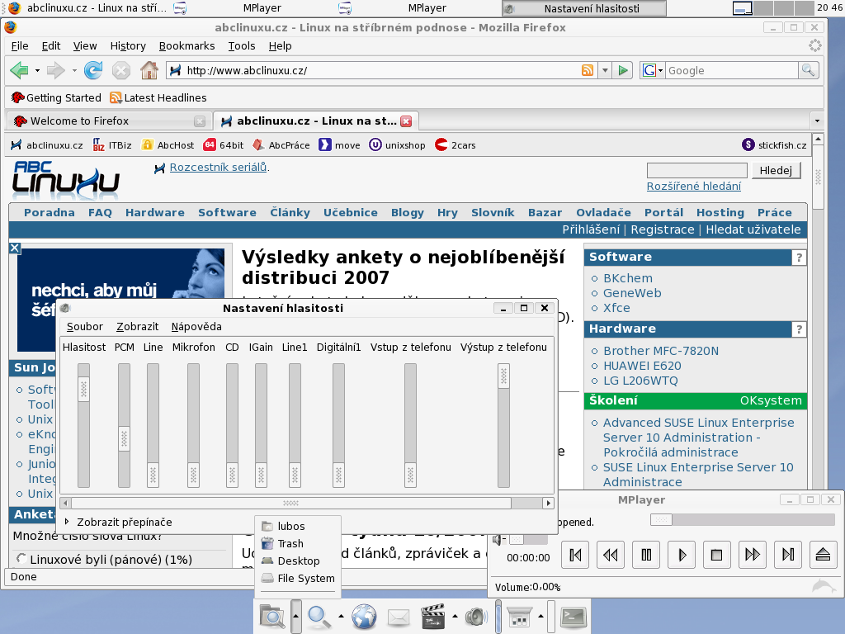Open the Nápověda menu in volume window

click(x=196, y=327)
